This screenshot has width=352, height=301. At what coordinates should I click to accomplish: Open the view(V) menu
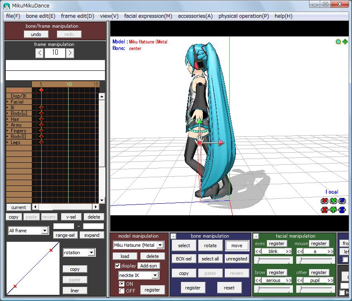click(x=109, y=16)
